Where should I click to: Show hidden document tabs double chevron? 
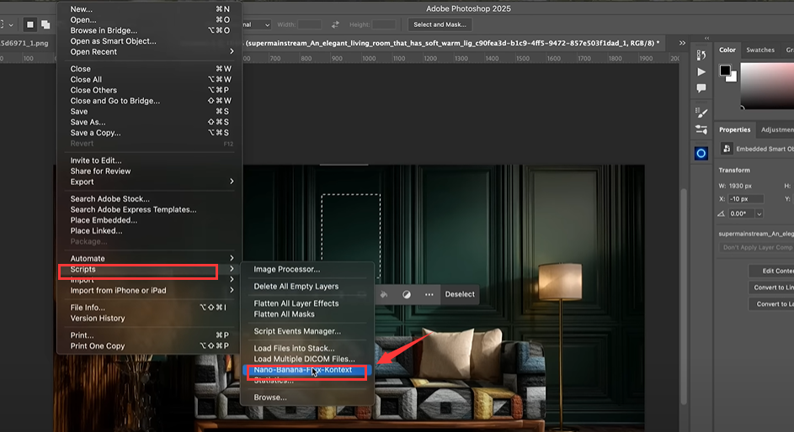click(682, 43)
